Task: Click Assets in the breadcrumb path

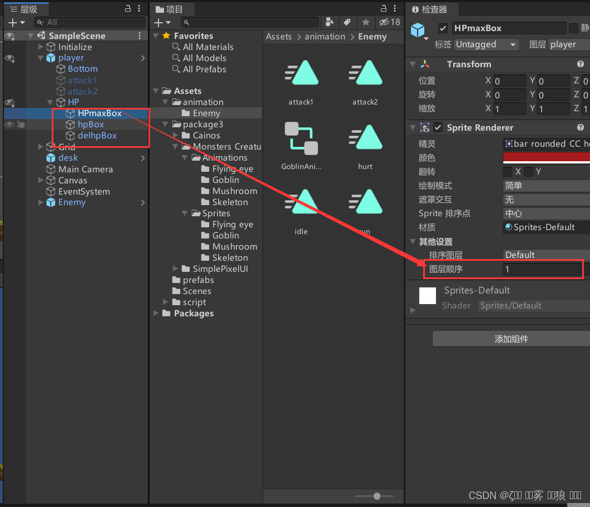Action: 279,37
